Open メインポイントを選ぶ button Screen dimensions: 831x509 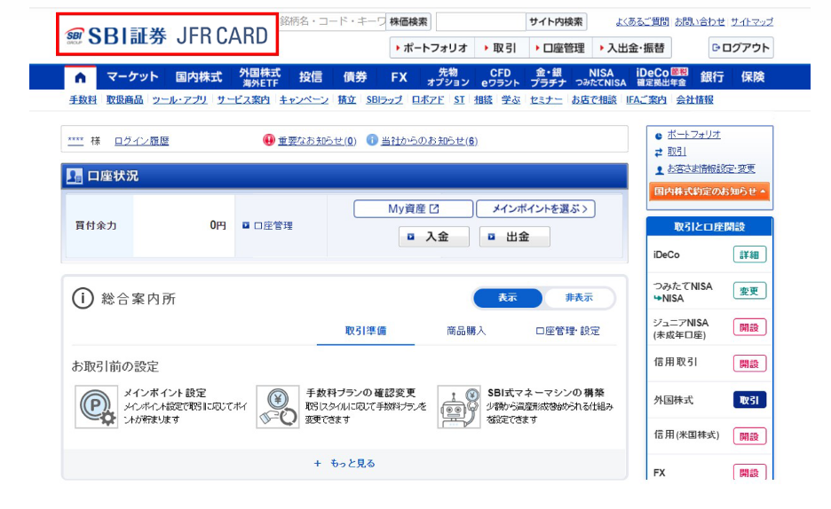click(x=535, y=208)
